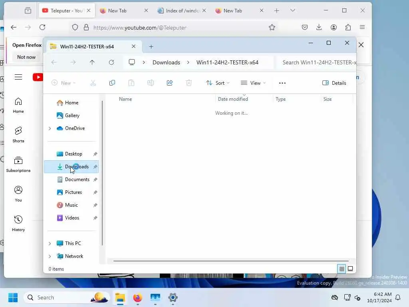This screenshot has width=409, height=307.
Task: Open Firefox application hamburger menu
Action: point(362,28)
